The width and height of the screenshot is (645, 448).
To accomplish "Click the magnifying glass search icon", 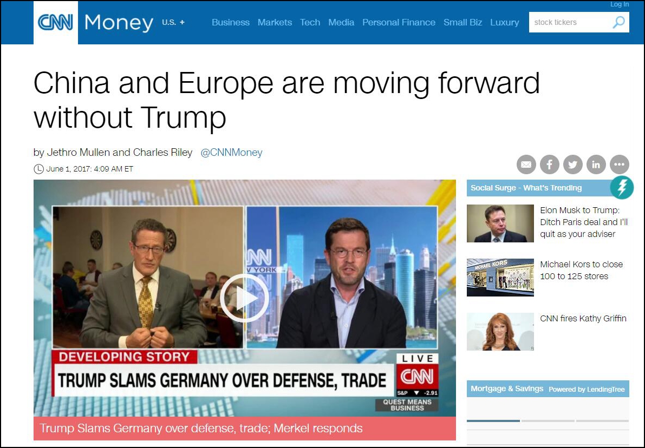I will pos(618,22).
